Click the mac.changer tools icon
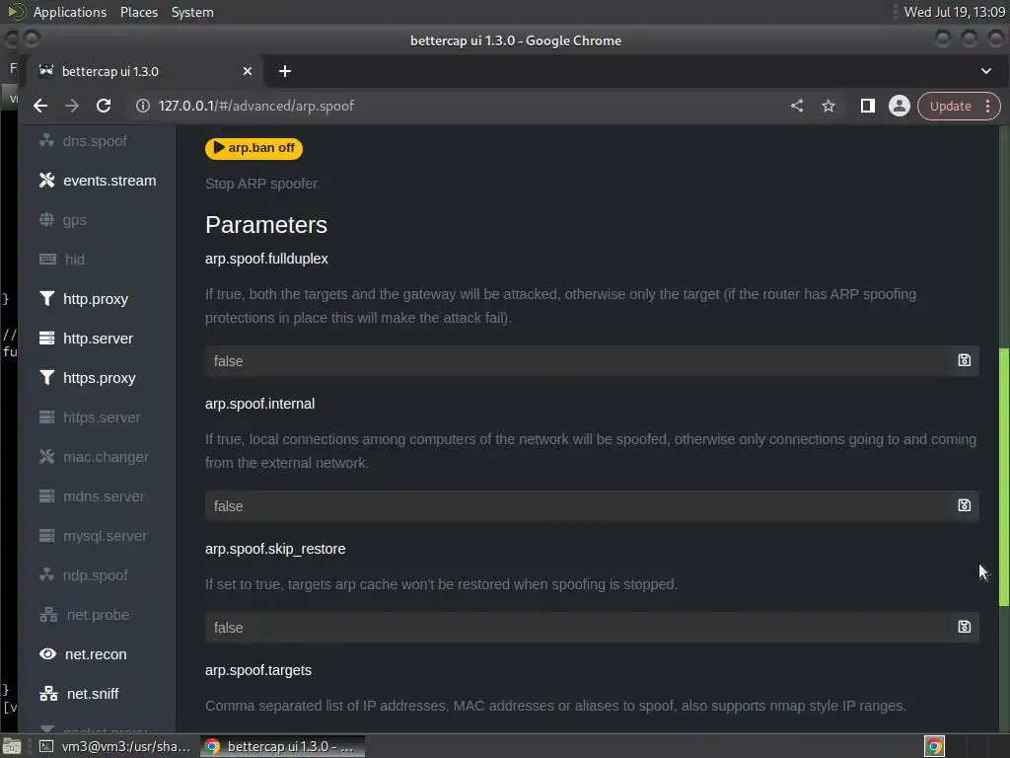This screenshot has width=1010, height=758. (46, 456)
